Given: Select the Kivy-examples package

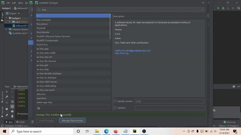Looking at the screenshot, I should 73,20.
